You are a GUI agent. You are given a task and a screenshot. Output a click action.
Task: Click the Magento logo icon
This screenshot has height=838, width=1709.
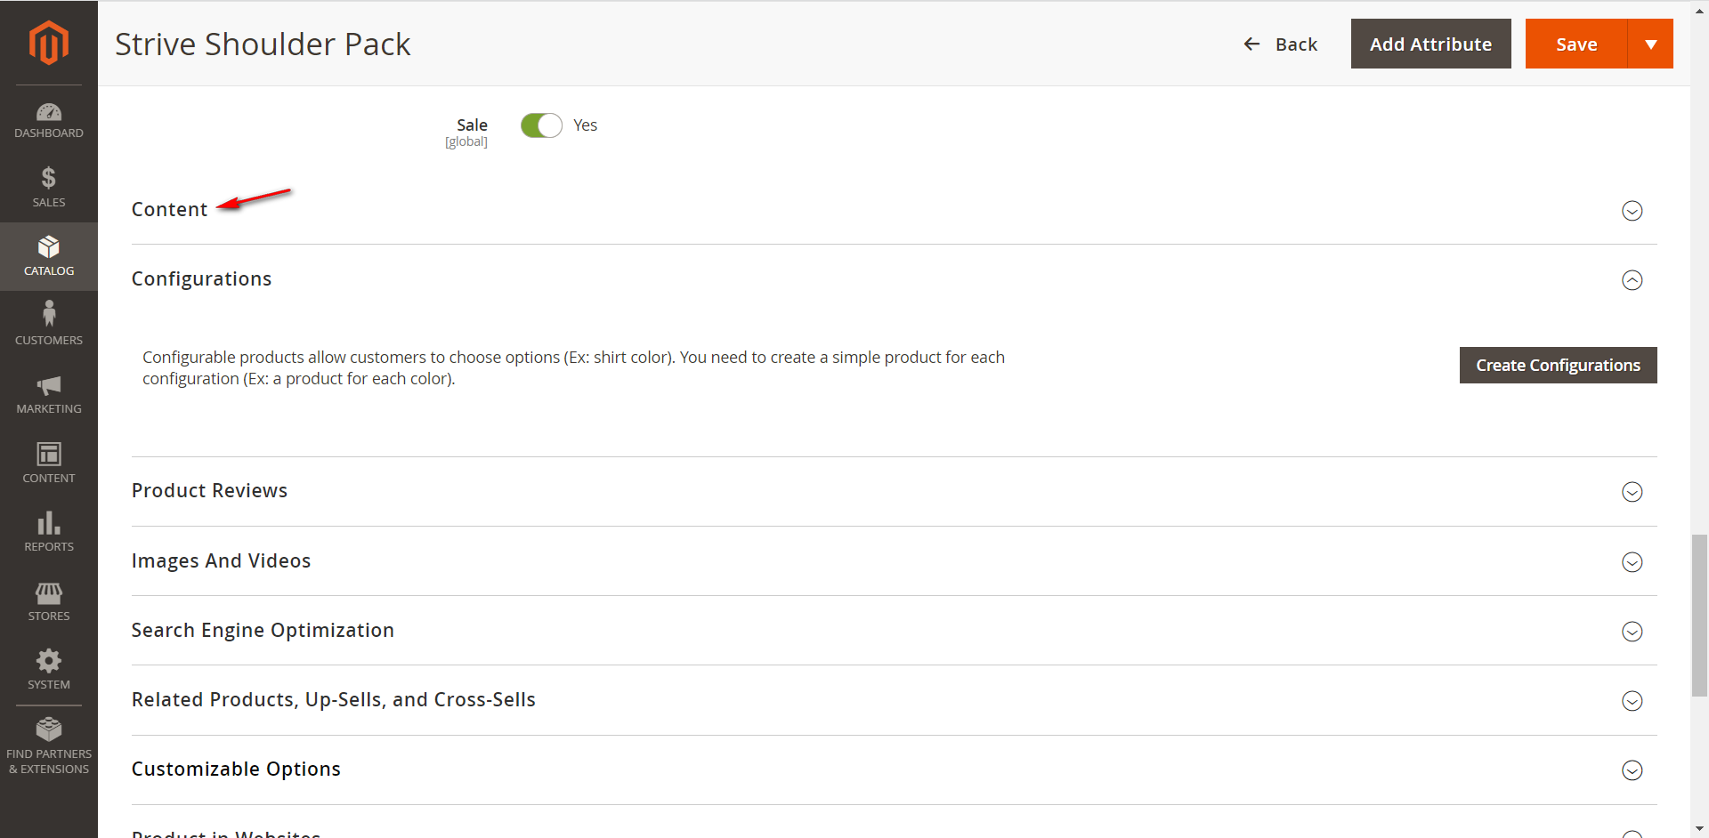click(x=49, y=42)
